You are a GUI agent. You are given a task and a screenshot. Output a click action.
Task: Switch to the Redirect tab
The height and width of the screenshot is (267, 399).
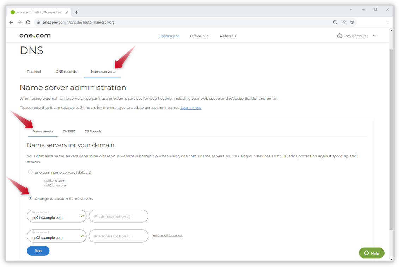34,71
